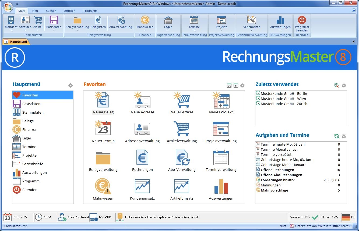The height and width of the screenshot is (231, 359).
Task: Open the Neuer Artikel shopping cart tile
Action: coord(182,103)
